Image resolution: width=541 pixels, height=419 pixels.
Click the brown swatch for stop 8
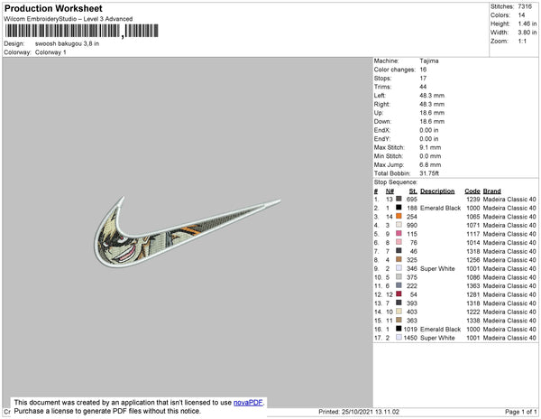(x=399, y=259)
